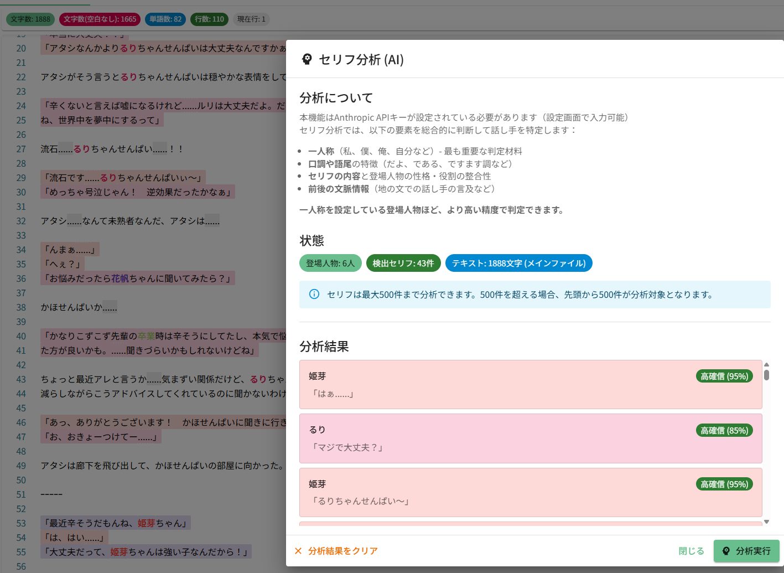Clear results via 分析結果をクリア

tap(342, 551)
